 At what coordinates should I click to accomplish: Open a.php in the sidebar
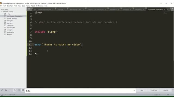point(8,14)
